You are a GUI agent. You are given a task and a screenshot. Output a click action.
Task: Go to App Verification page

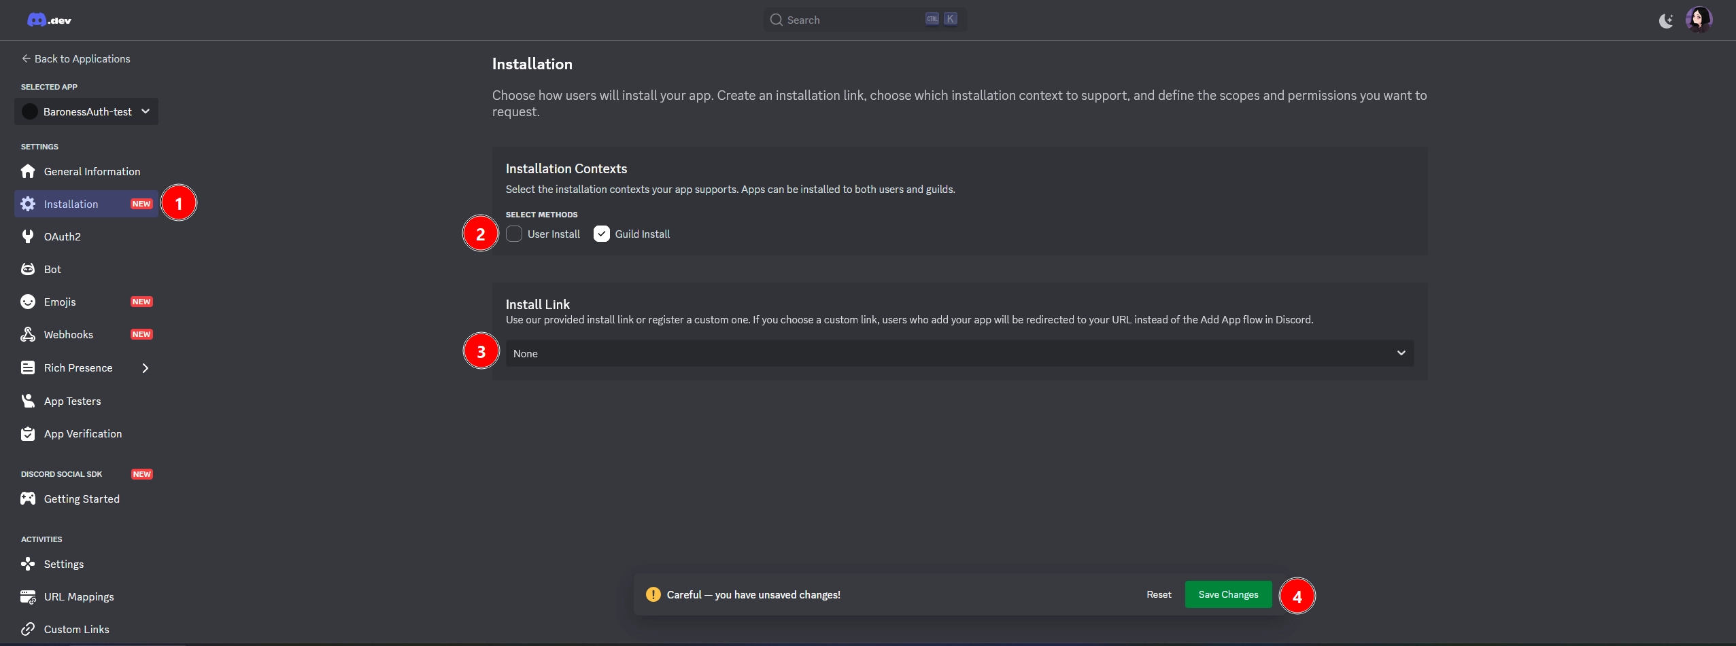tap(83, 434)
